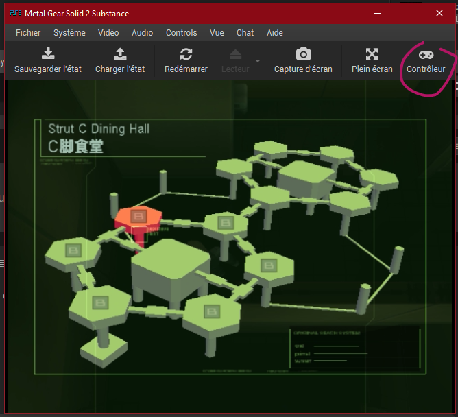
Task: Click the emulator logo in the title bar
Action: coord(16,13)
